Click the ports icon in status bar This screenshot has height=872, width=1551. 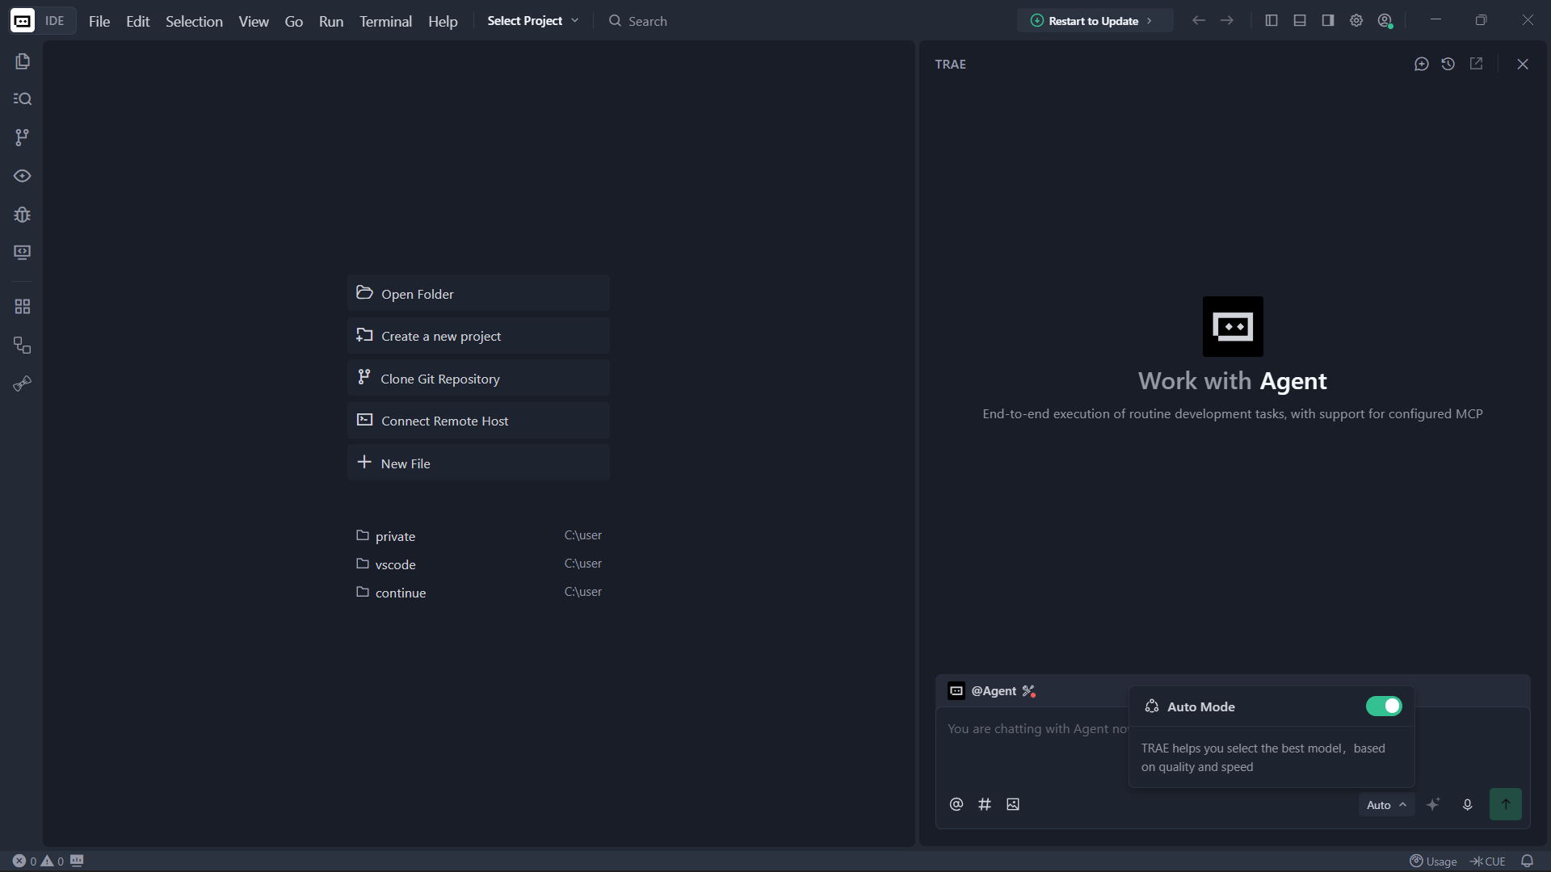(x=78, y=861)
